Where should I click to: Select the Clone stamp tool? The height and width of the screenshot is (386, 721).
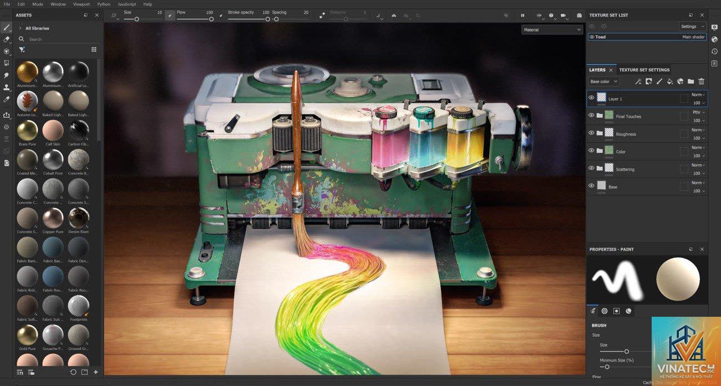[7, 88]
